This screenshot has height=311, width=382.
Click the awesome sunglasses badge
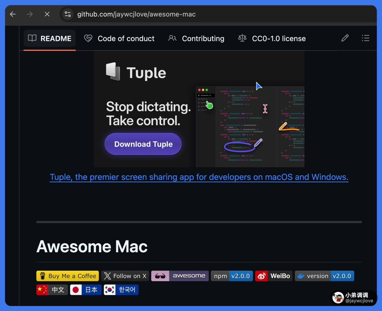click(x=180, y=276)
